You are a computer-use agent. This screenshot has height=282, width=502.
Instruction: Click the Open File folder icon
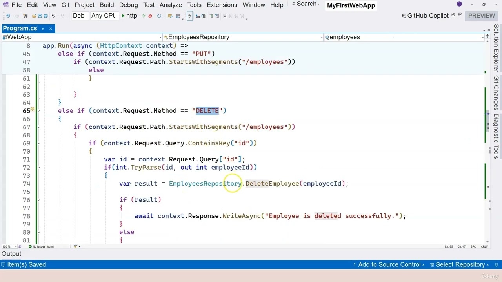34,16
